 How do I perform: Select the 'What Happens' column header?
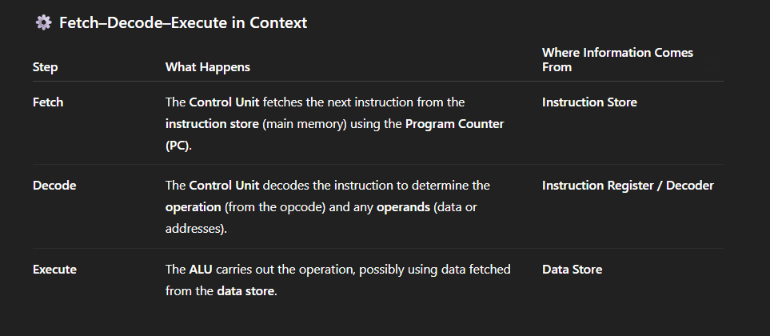(x=207, y=67)
